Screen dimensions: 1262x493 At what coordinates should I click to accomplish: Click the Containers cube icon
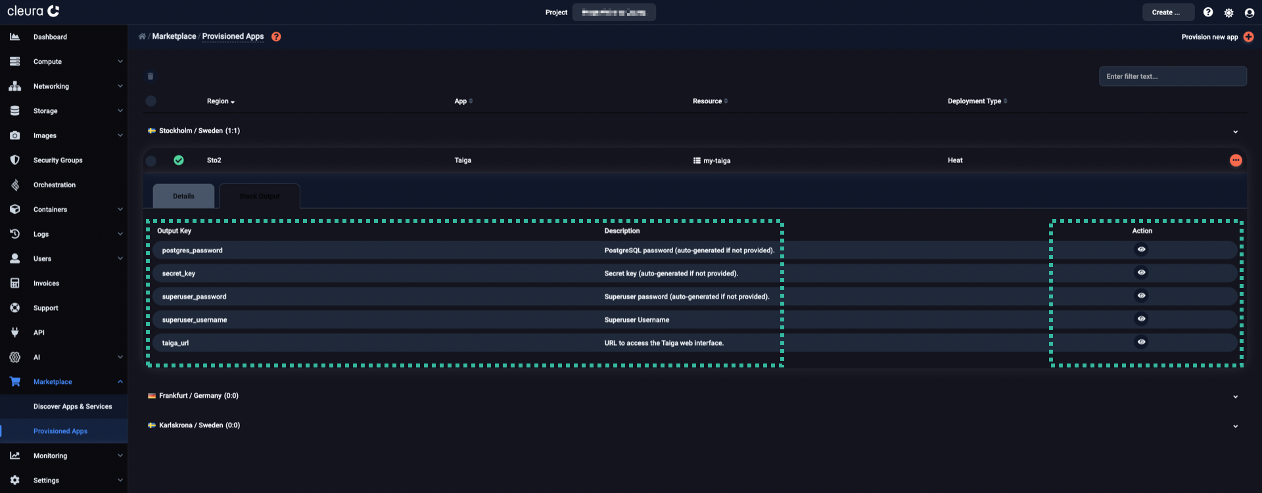[14, 209]
